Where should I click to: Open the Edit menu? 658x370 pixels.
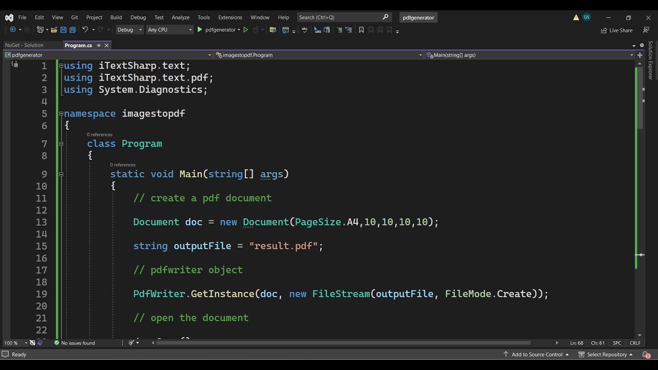point(40,17)
